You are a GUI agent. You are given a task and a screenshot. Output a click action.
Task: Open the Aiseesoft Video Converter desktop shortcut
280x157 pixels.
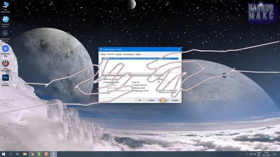[6, 21]
